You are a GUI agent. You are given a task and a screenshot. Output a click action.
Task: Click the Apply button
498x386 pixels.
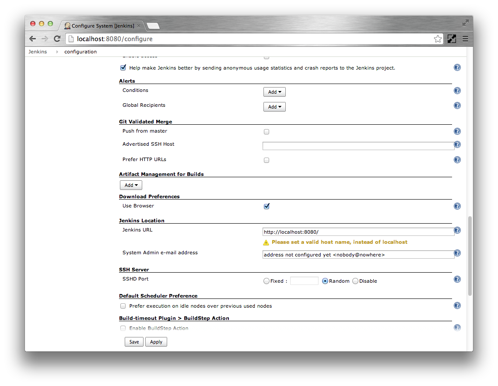(x=156, y=342)
